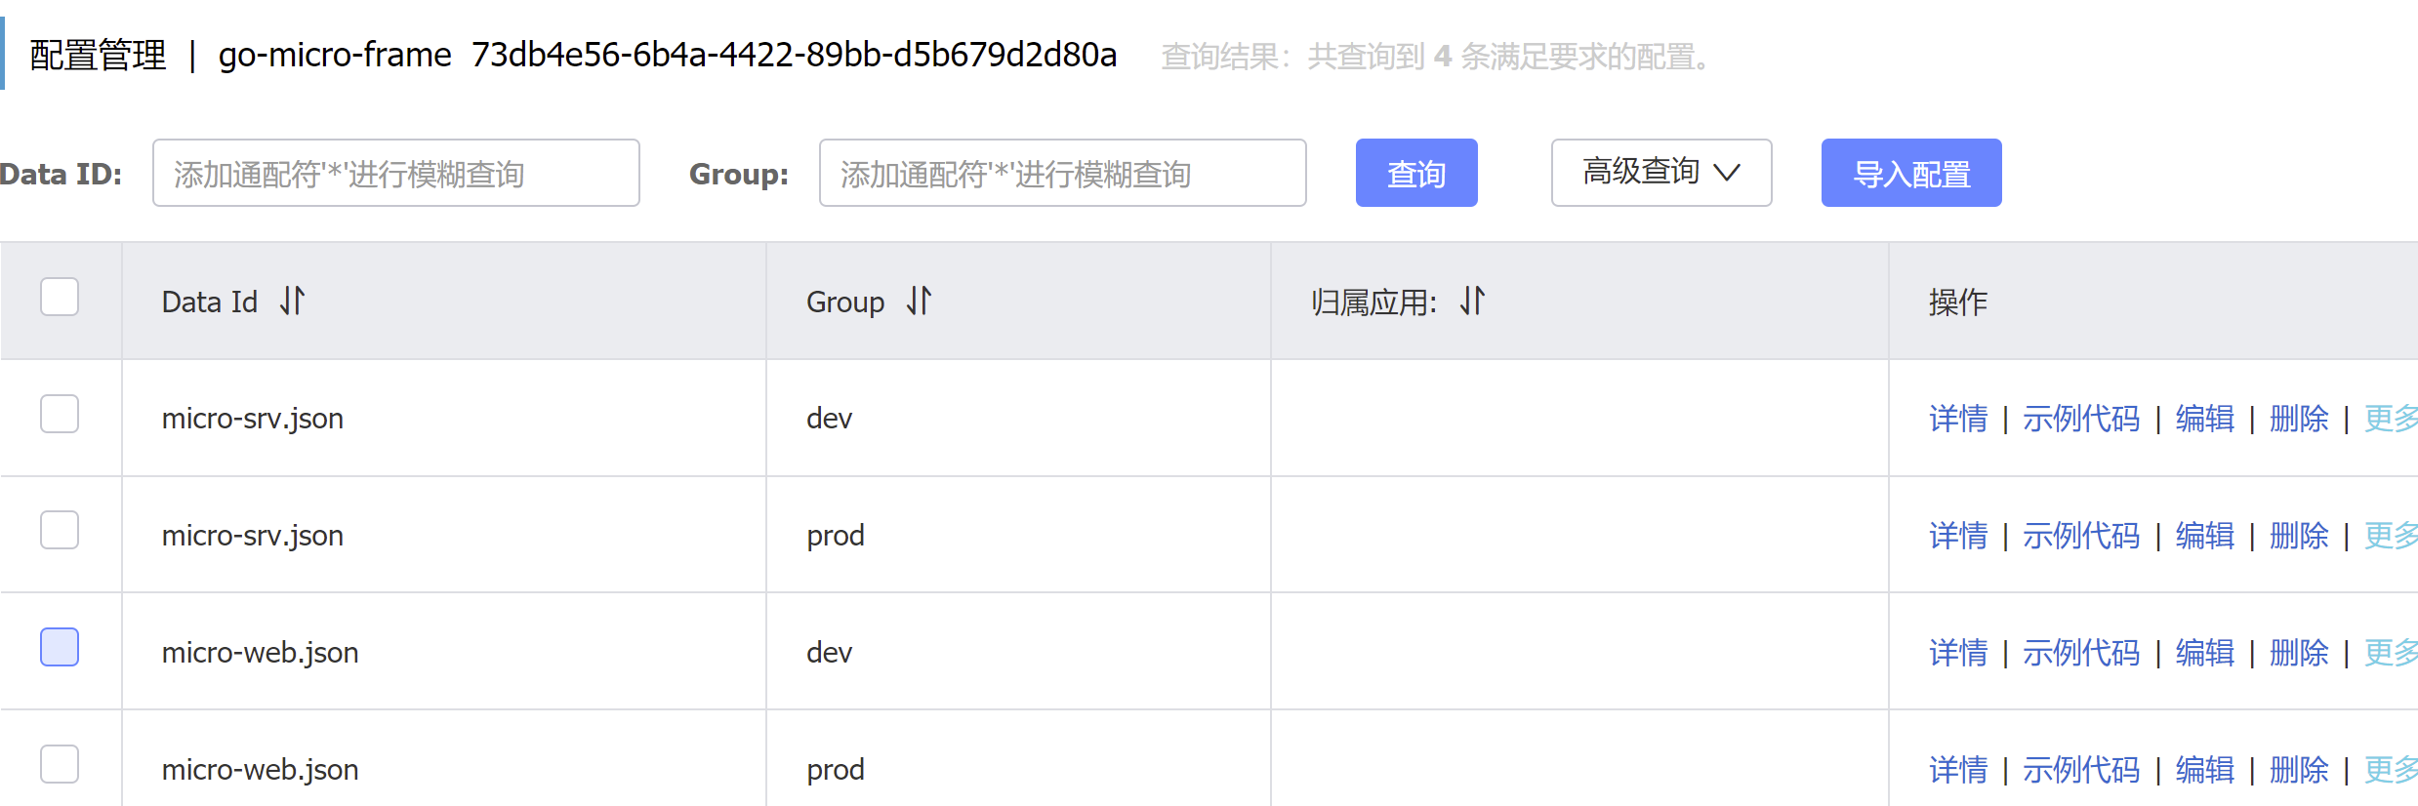The width and height of the screenshot is (2418, 806).
Task: Open 示例代码 for micro-srv.json dev
Action: coord(2081,419)
